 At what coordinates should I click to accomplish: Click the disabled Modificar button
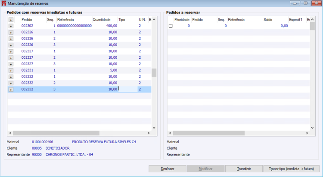pos(205,169)
